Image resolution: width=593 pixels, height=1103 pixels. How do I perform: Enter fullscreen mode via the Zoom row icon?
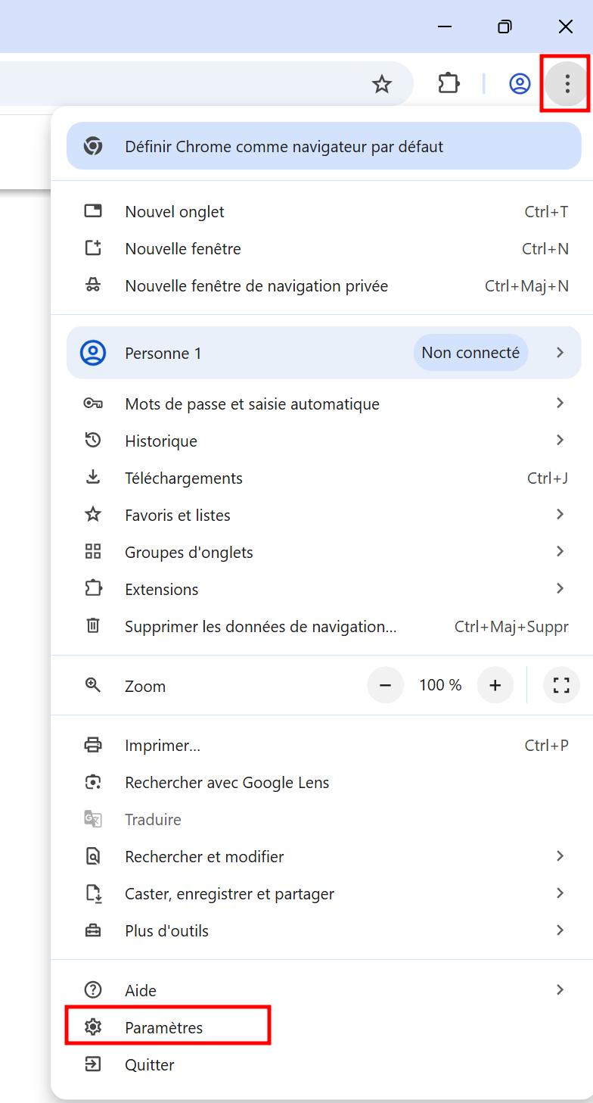click(x=561, y=685)
